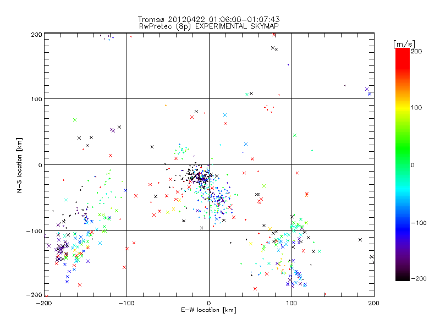Click the "E-W location [km]" axis label
The width and height of the screenshot is (440, 330).
(x=208, y=310)
